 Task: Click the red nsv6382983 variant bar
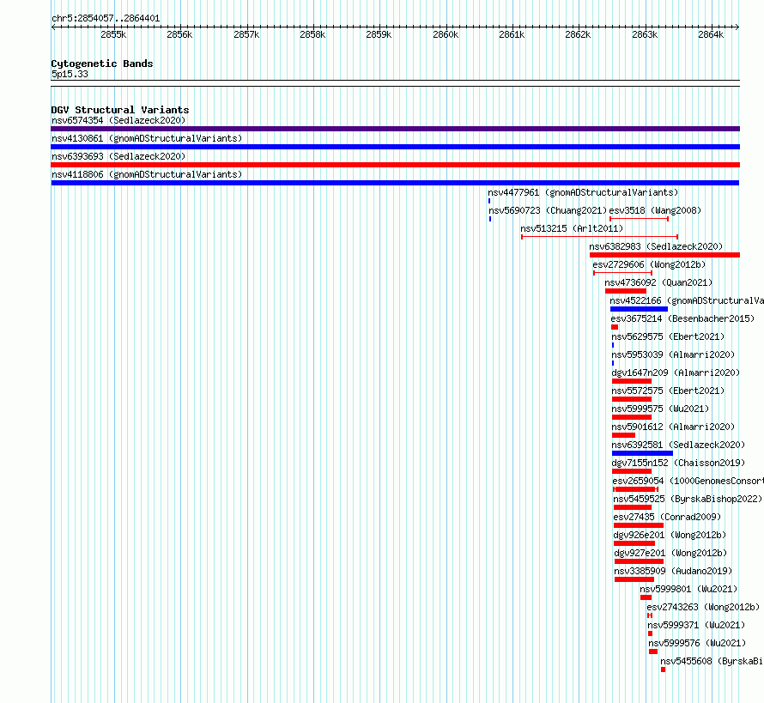tap(664, 255)
